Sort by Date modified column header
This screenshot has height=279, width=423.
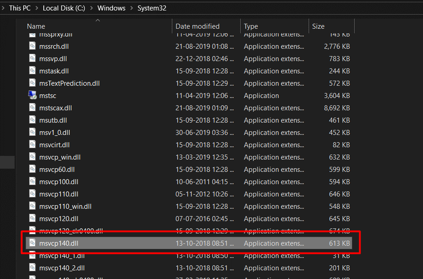click(197, 26)
